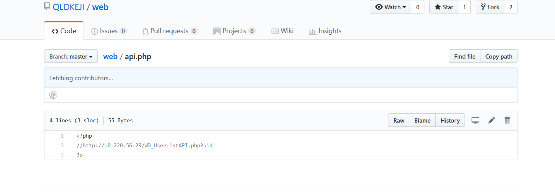Click the Copy path button
555x192 pixels.
(499, 56)
